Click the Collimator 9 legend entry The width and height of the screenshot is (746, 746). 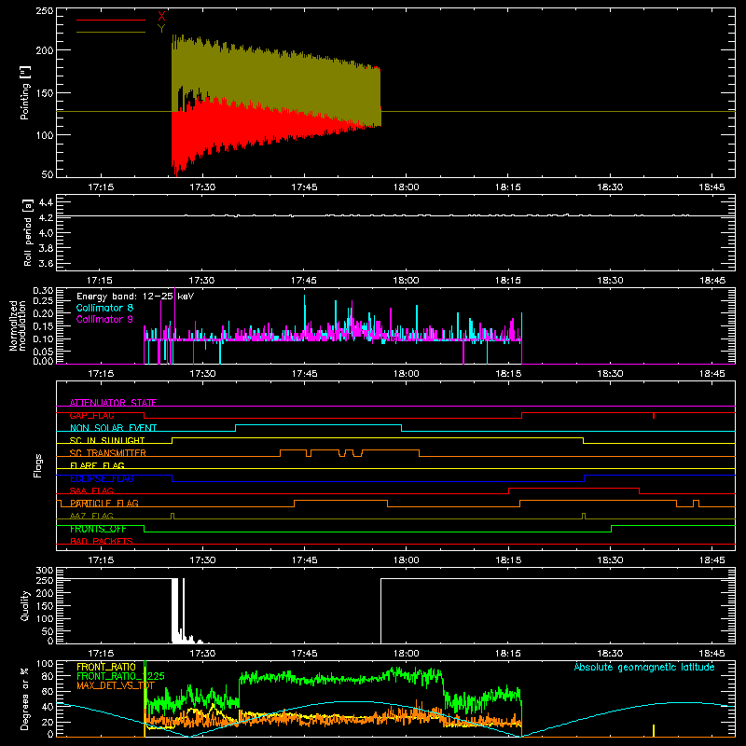coord(104,319)
